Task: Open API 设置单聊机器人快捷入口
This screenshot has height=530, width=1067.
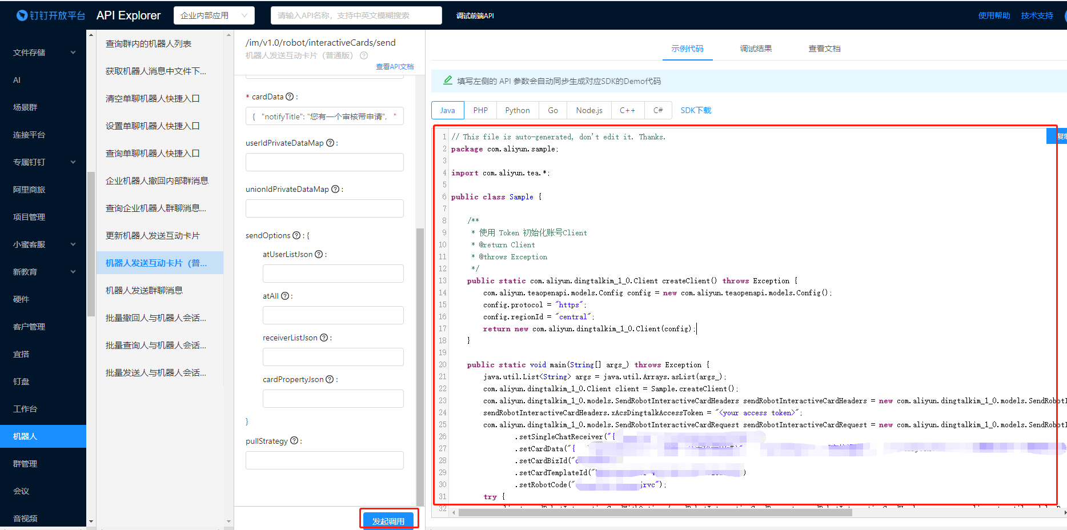Action: point(160,126)
